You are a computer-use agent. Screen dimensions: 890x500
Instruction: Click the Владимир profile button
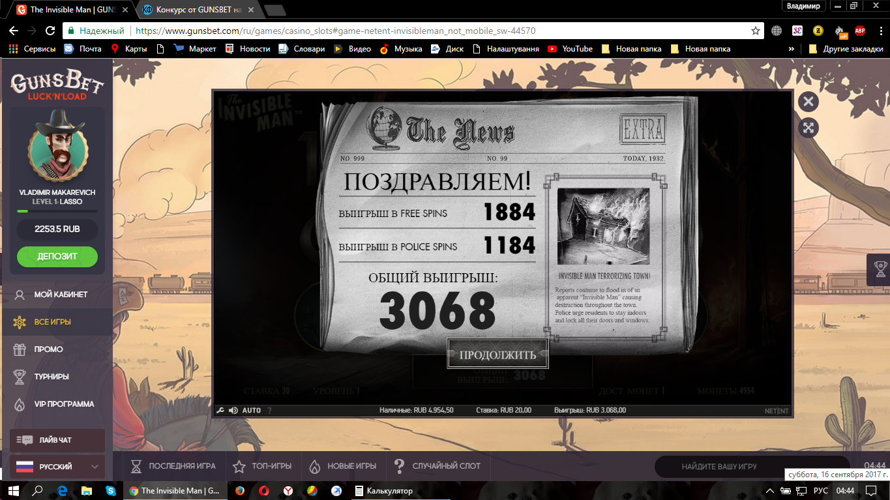pyautogui.click(x=803, y=6)
